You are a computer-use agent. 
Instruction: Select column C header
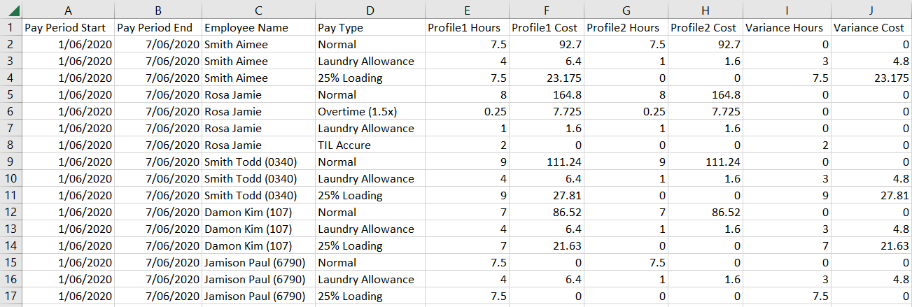click(258, 10)
